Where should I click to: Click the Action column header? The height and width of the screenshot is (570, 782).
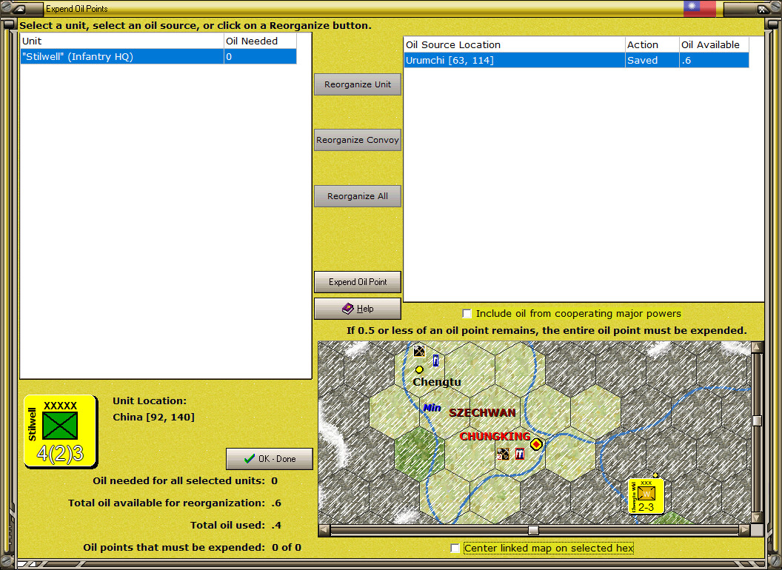pos(652,44)
